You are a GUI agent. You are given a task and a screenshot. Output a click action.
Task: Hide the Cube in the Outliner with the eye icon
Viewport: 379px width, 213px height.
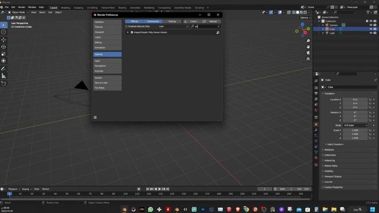click(x=371, y=29)
